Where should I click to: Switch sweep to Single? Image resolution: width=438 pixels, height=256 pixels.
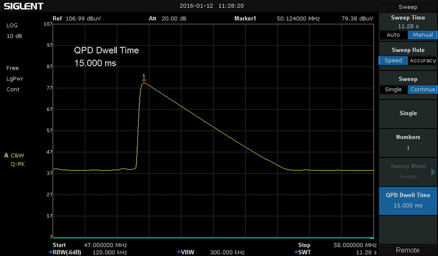click(393, 89)
